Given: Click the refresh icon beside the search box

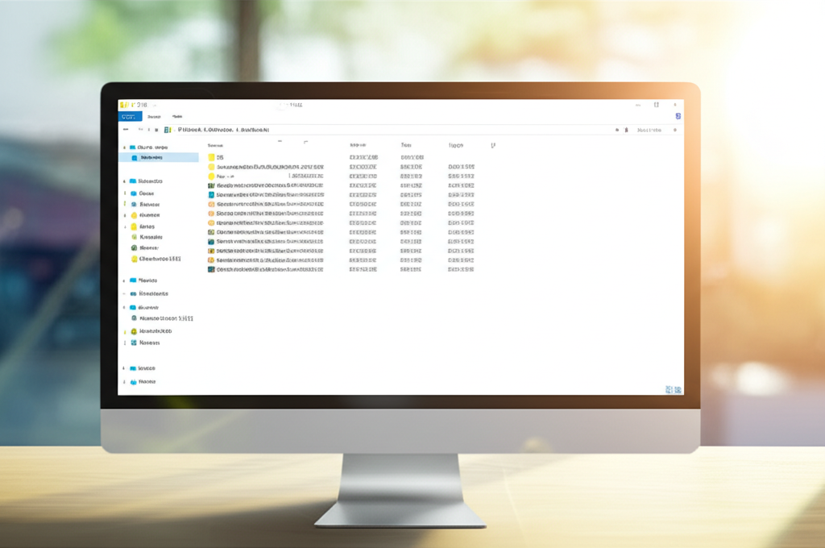Looking at the screenshot, I should click(627, 130).
